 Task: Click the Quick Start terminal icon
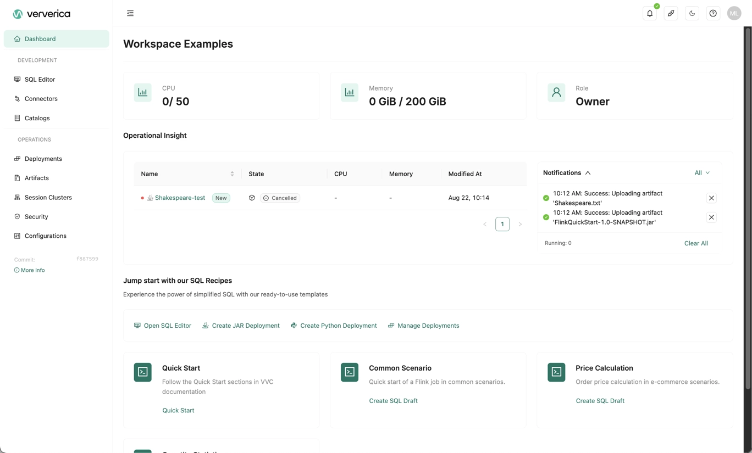[x=143, y=372]
